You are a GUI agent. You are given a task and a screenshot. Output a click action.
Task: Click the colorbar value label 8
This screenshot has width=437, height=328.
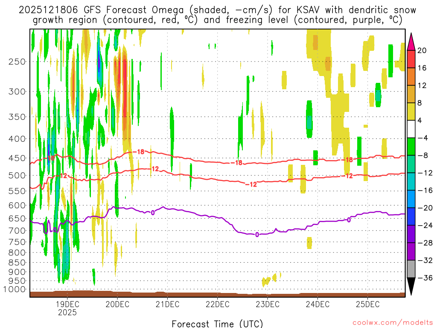tap(420, 103)
